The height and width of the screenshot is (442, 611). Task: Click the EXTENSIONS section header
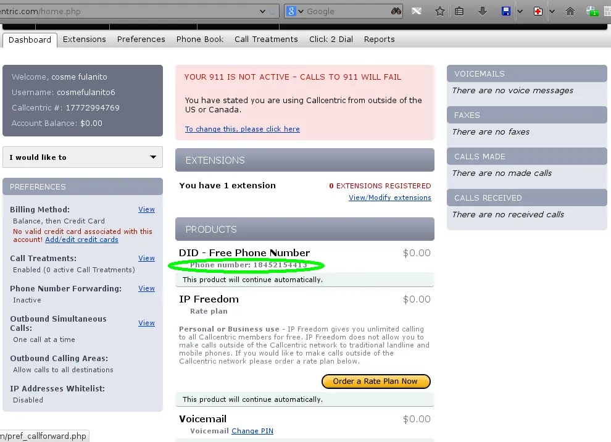305,161
